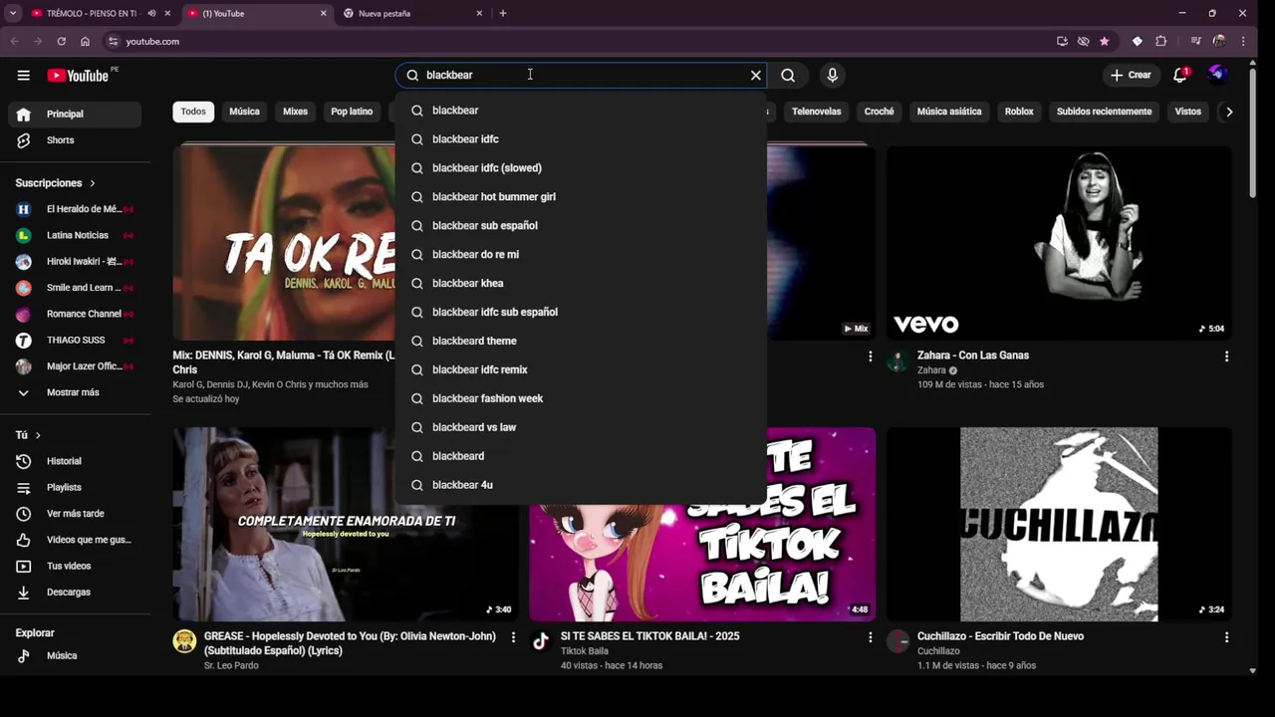This screenshot has height=717, width=1275.
Task: Open Shorts in the sidebar
Action: [75, 140]
